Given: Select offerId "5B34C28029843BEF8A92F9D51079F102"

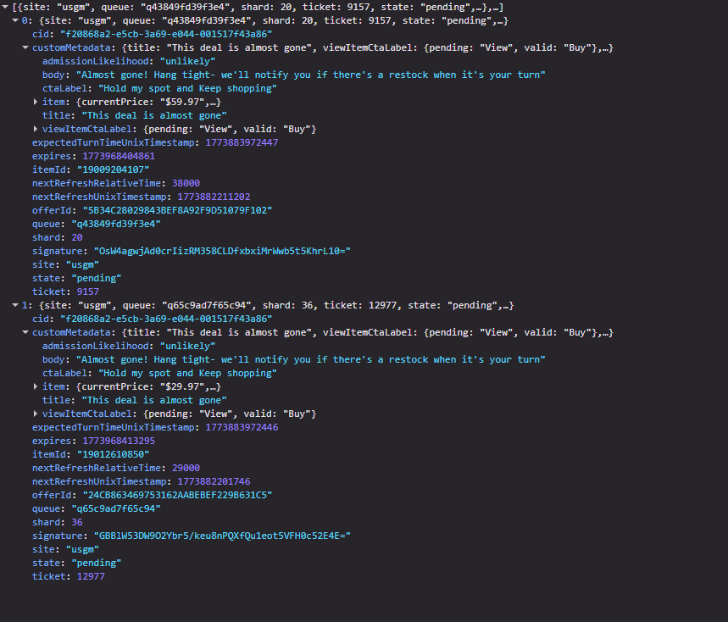Looking at the screenshot, I should click(177, 210).
